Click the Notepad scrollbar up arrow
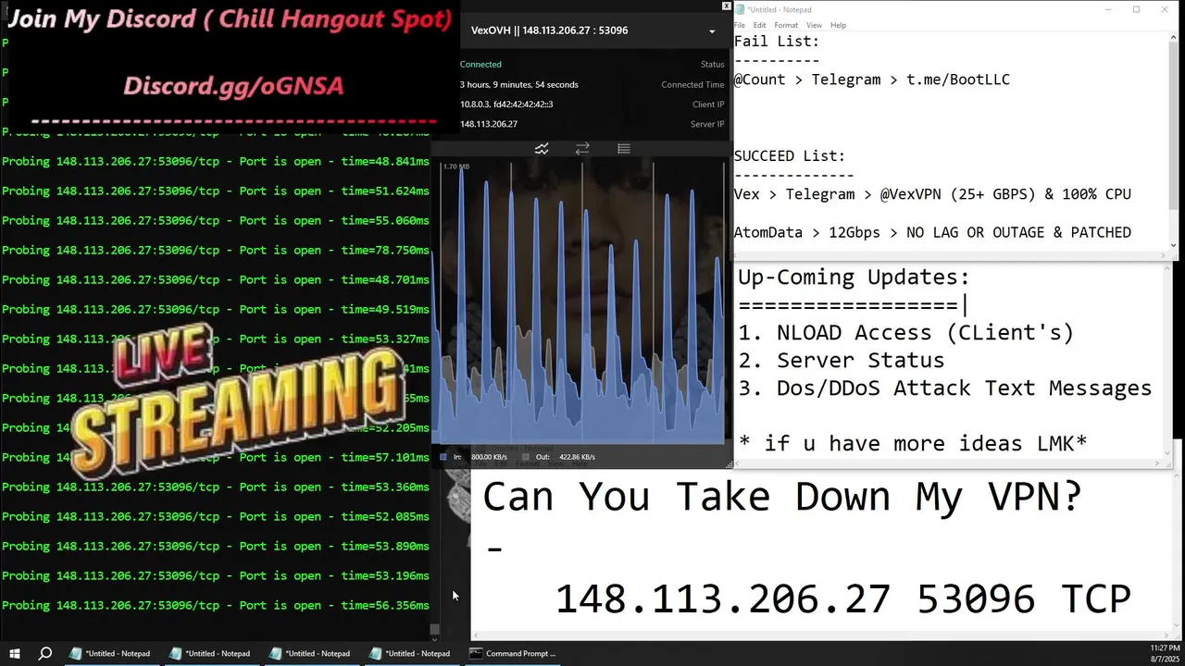 coord(1175,38)
